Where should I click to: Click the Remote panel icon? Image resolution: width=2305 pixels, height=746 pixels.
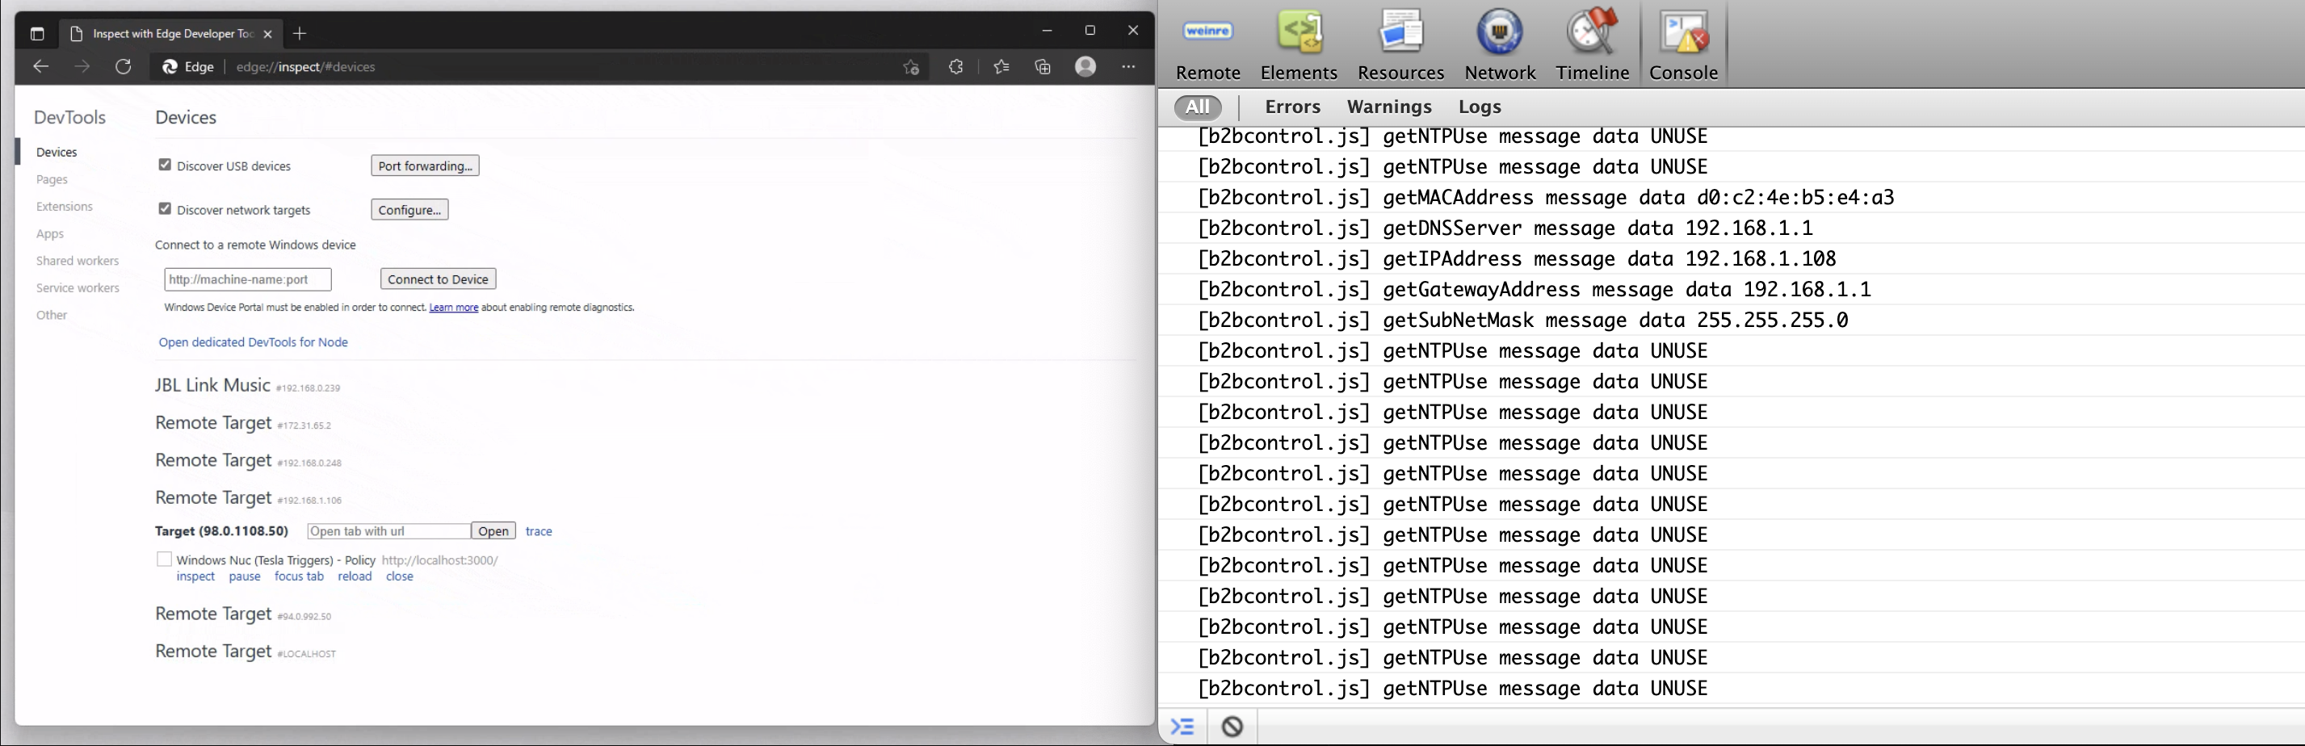point(1207,43)
